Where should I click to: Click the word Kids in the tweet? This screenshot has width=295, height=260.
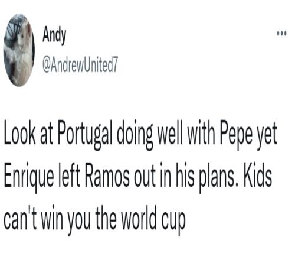(258, 175)
